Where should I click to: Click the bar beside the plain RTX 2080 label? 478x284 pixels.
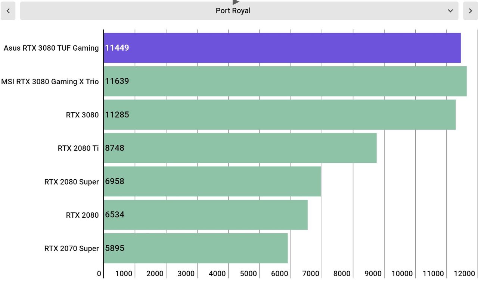coord(206,215)
